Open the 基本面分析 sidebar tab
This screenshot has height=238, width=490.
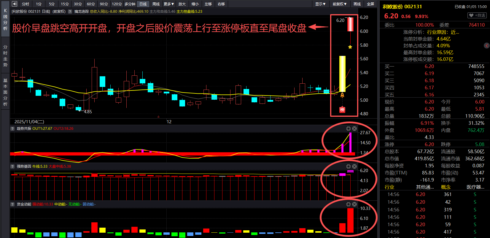pos(5,92)
